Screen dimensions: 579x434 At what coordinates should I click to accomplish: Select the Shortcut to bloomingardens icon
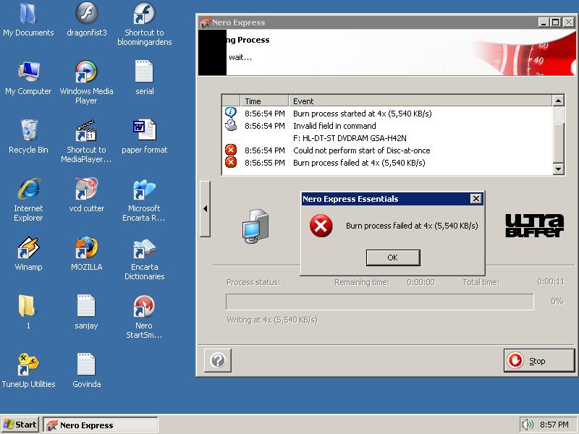144,24
